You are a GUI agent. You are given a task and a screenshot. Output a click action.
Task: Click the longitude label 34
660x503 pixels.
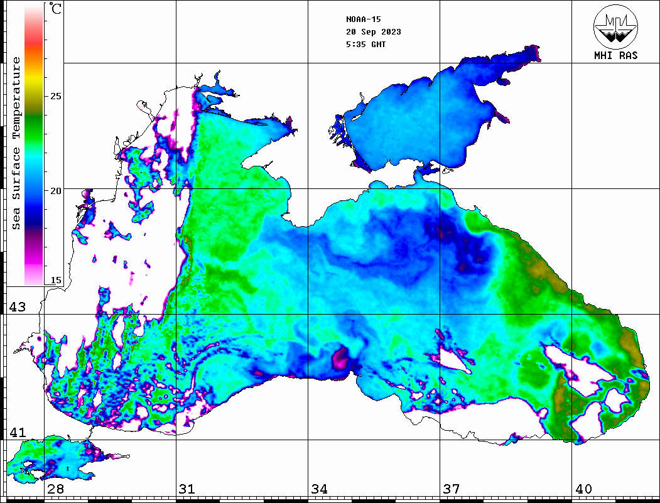coord(319,489)
